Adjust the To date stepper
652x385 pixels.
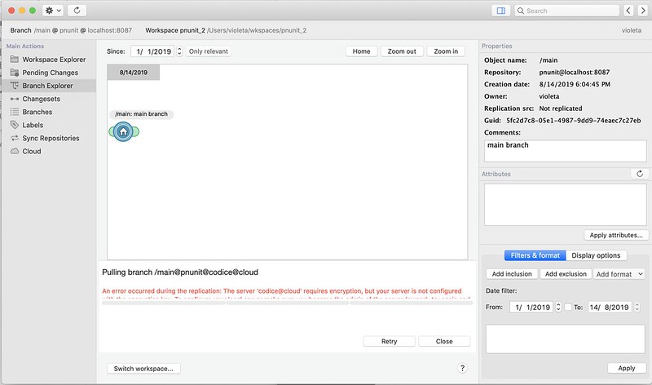[x=637, y=308]
